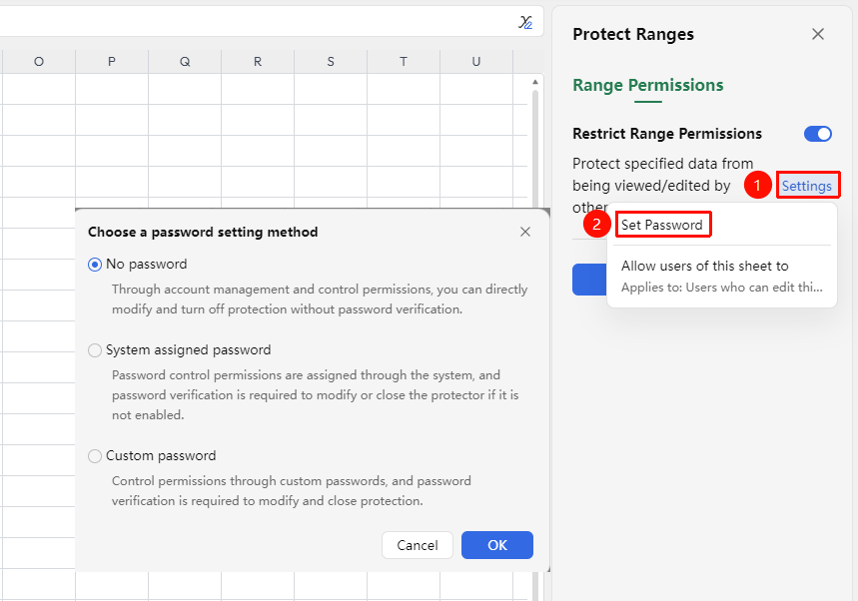This screenshot has height=601, width=858.
Task: Click the formula bar input area
Action: [257, 22]
